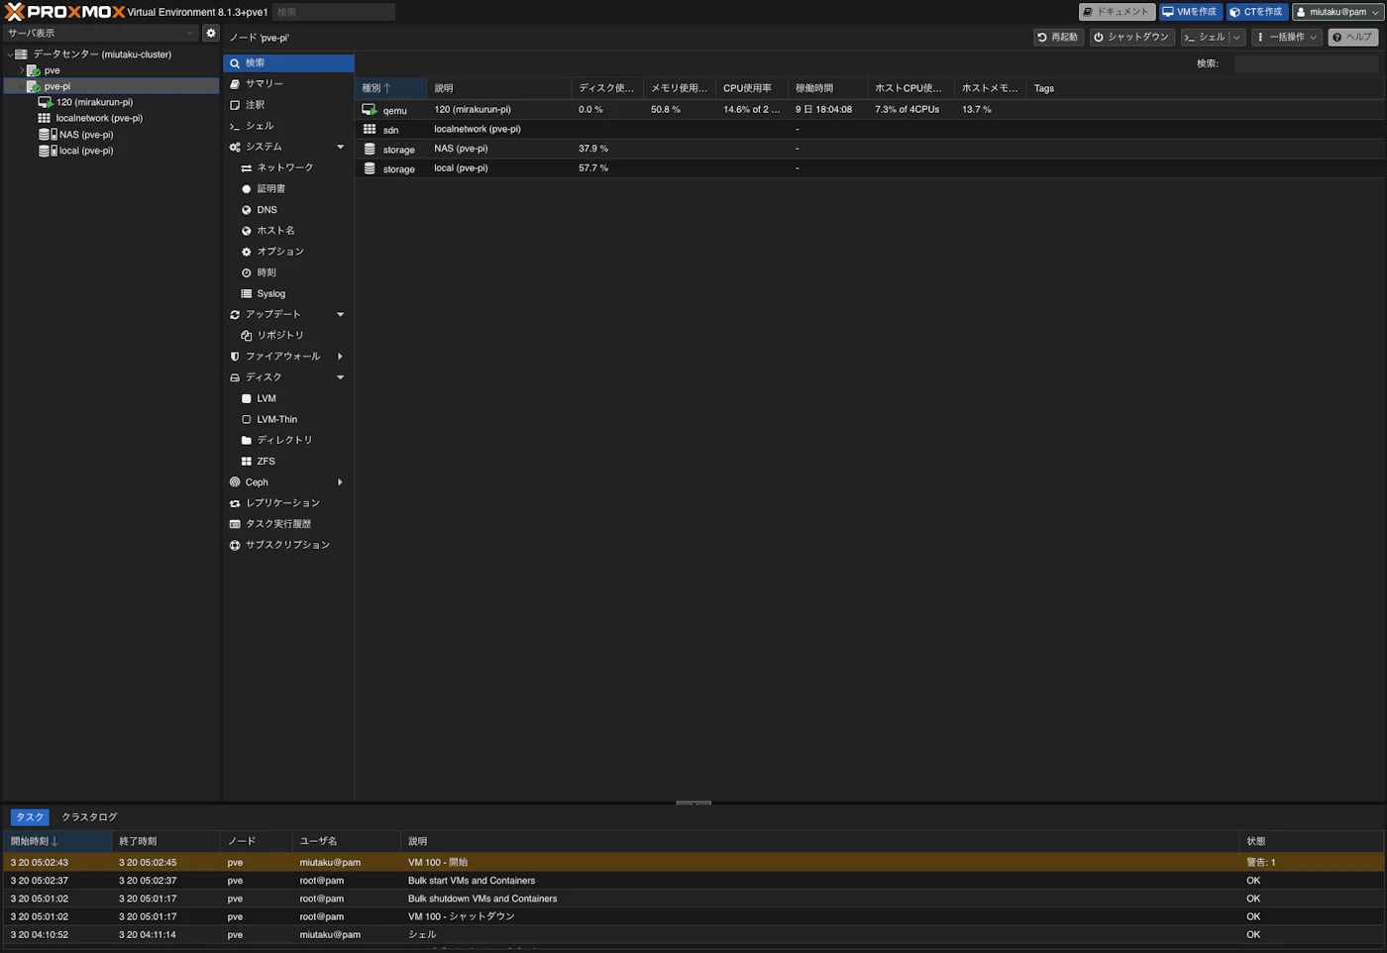Click the LVM square icon

click(247, 398)
